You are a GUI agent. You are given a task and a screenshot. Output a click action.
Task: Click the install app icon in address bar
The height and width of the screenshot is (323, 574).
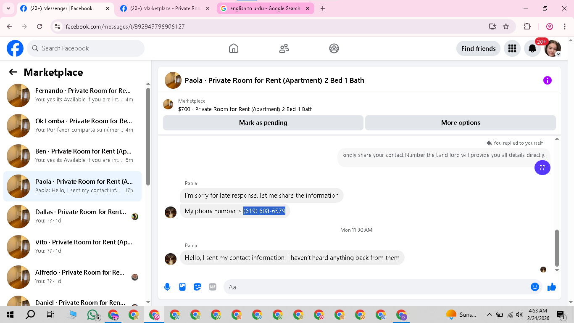coord(492,26)
